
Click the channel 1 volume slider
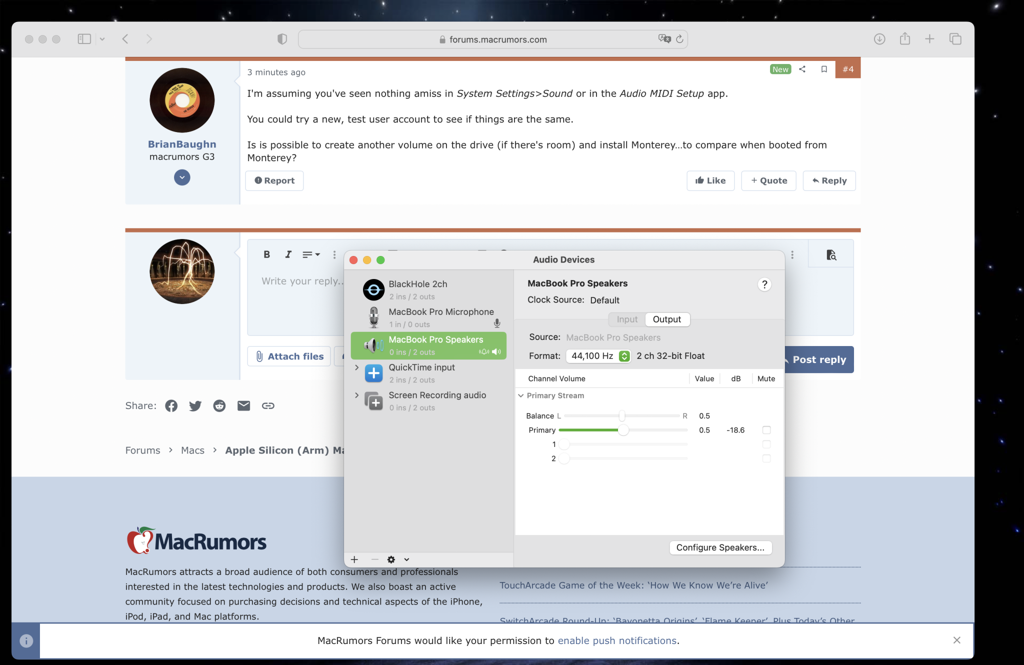623,444
